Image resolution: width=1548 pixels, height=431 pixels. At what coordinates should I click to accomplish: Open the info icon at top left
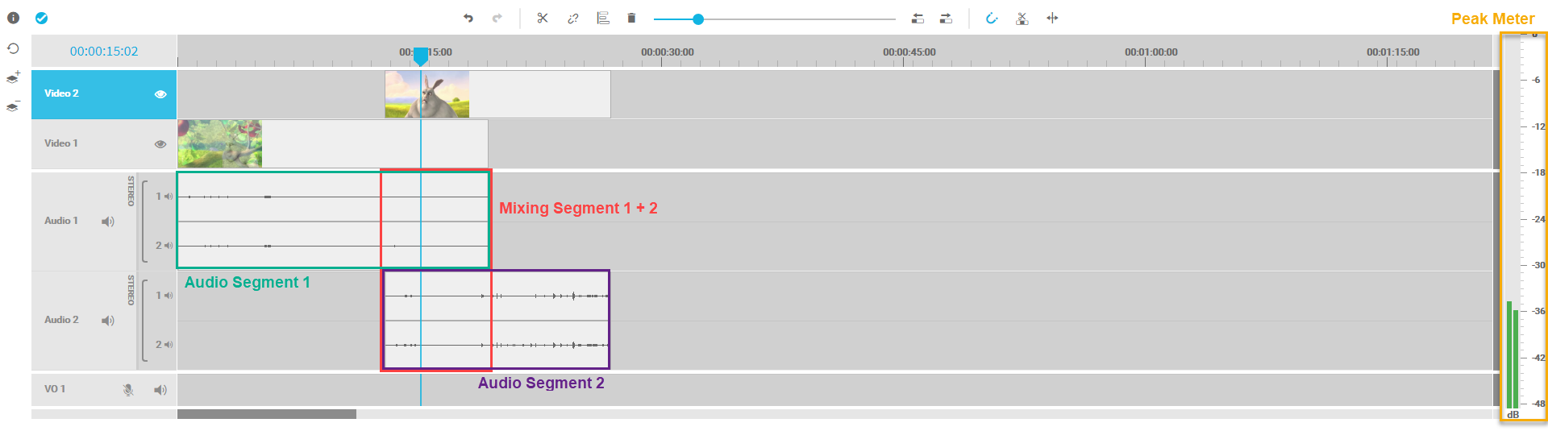click(13, 18)
